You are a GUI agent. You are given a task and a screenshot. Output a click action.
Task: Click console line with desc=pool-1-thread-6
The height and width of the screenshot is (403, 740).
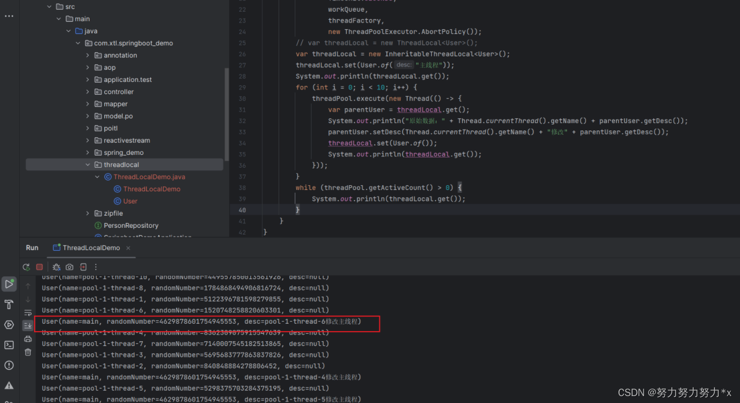point(201,322)
